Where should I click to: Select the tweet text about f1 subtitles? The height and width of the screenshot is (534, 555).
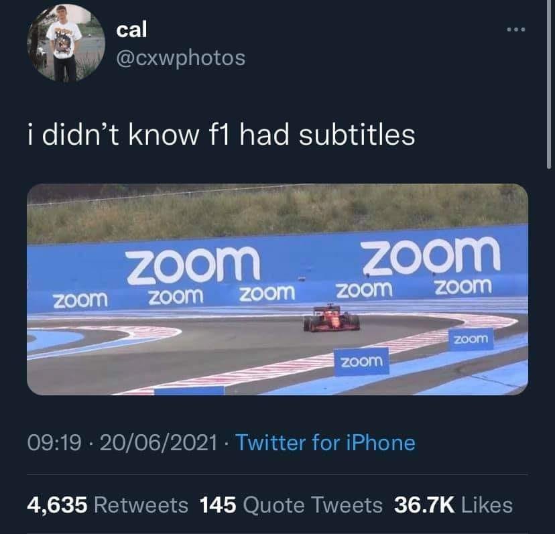(x=221, y=135)
